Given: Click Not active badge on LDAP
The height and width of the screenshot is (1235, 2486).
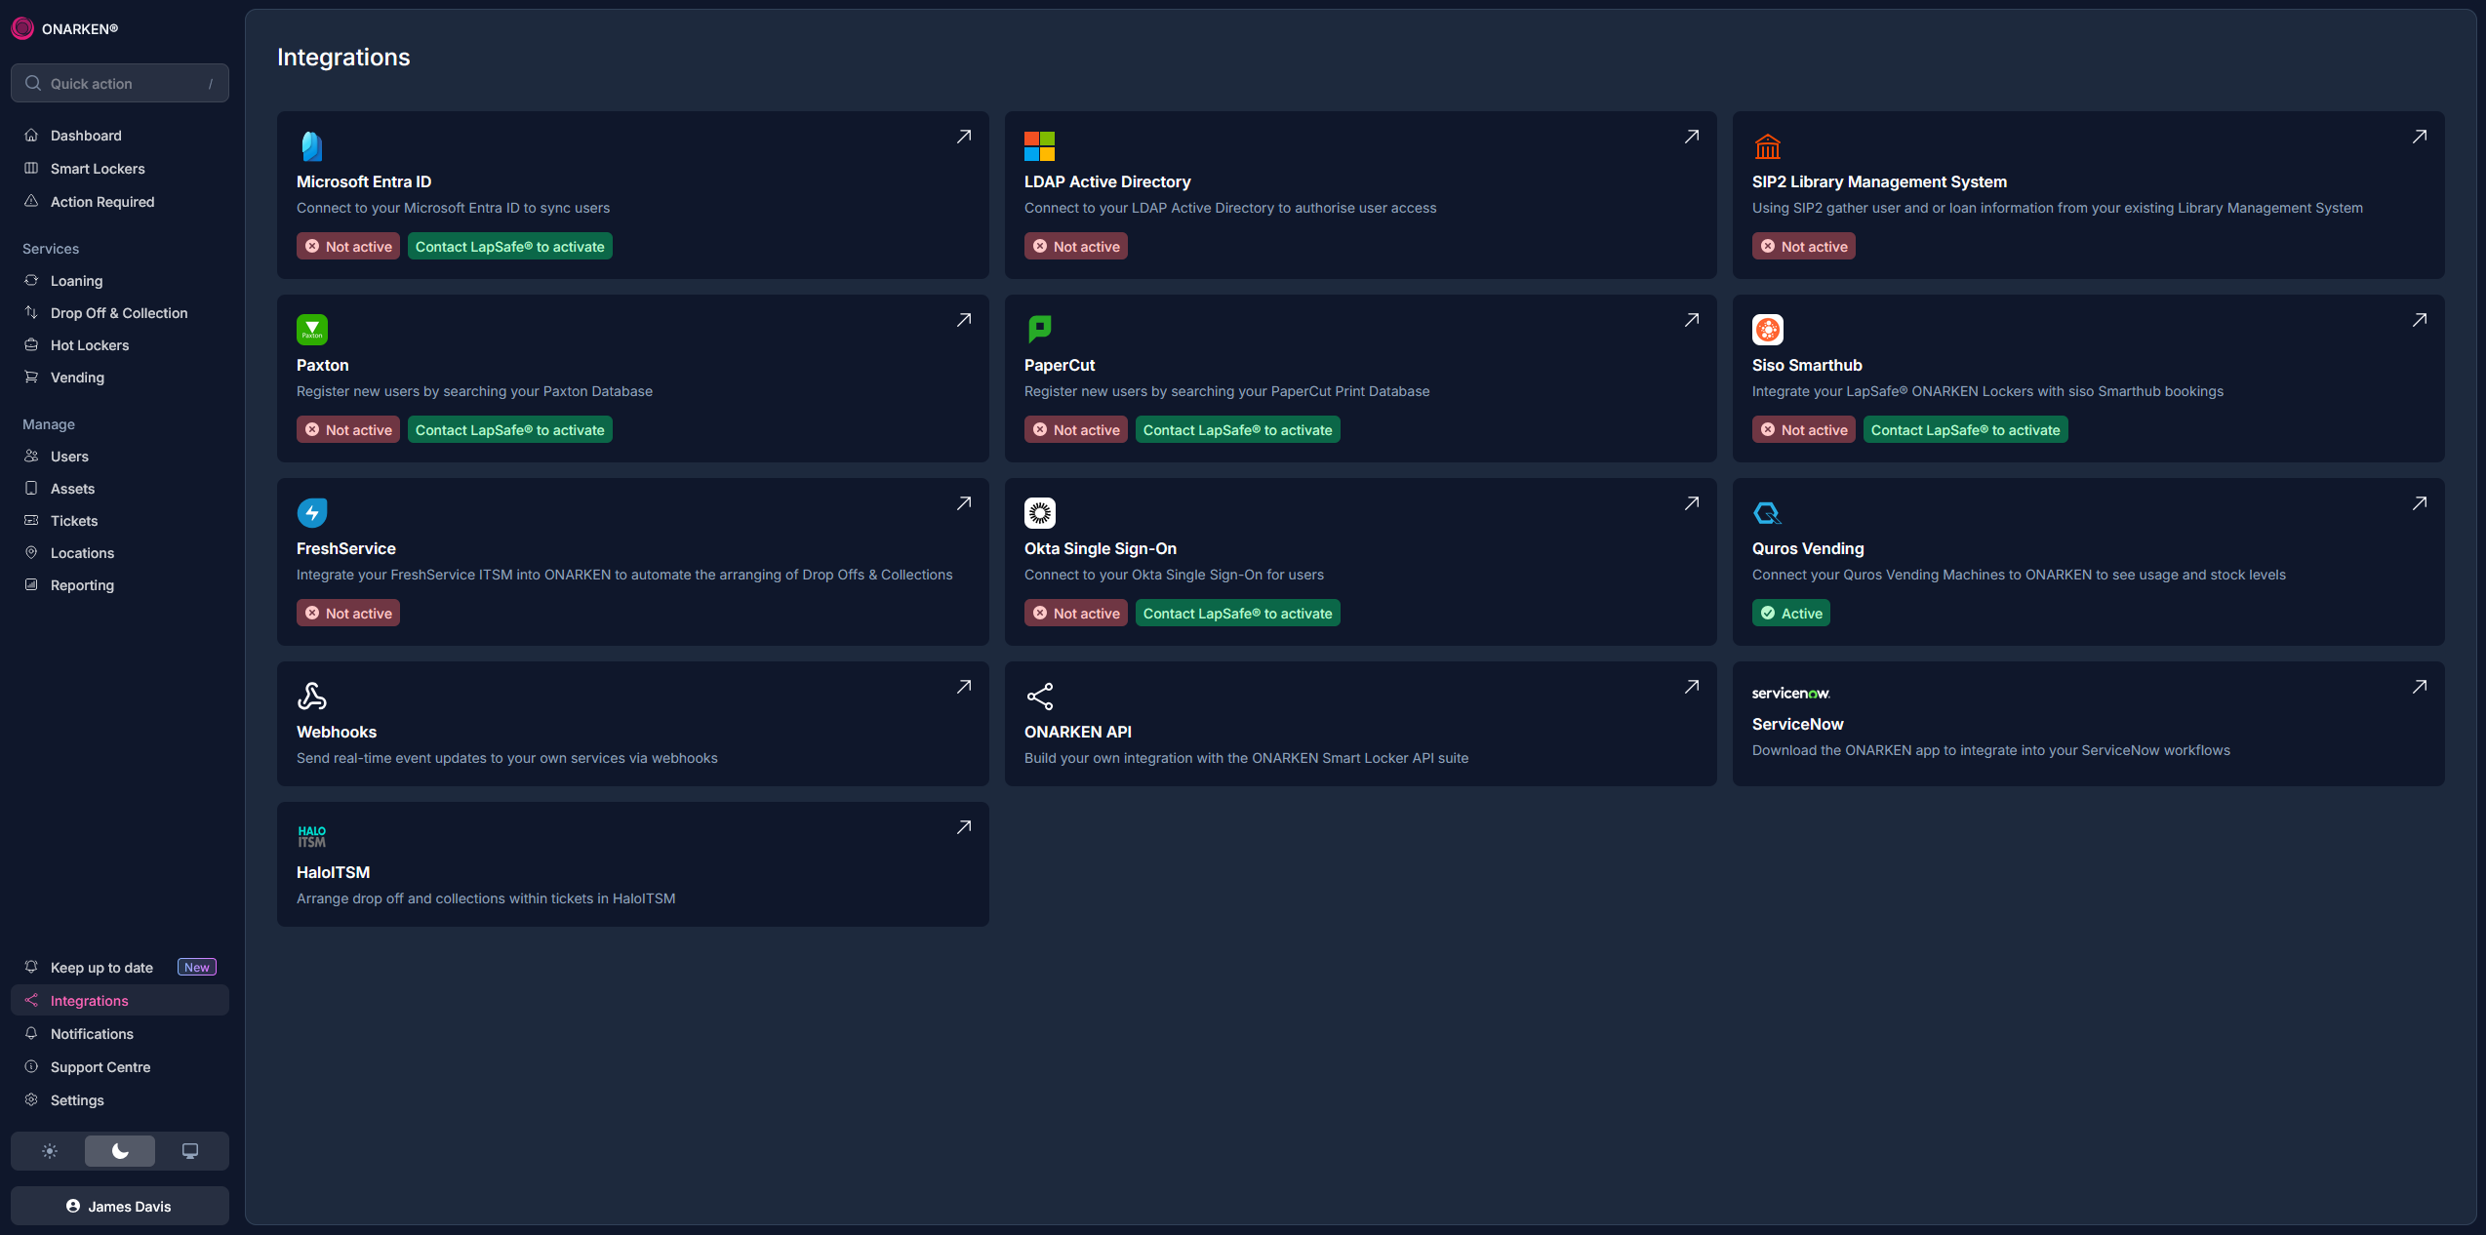Looking at the screenshot, I should click(1075, 247).
